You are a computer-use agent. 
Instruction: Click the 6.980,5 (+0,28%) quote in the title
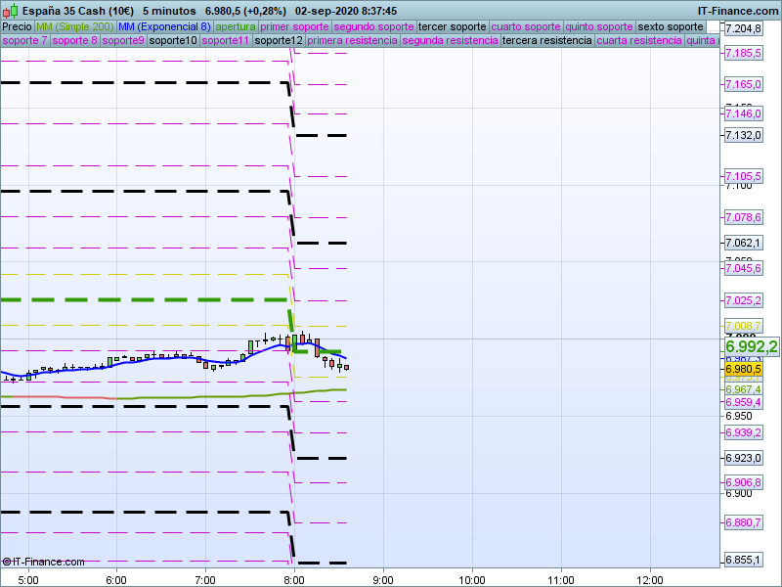tap(245, 11)
